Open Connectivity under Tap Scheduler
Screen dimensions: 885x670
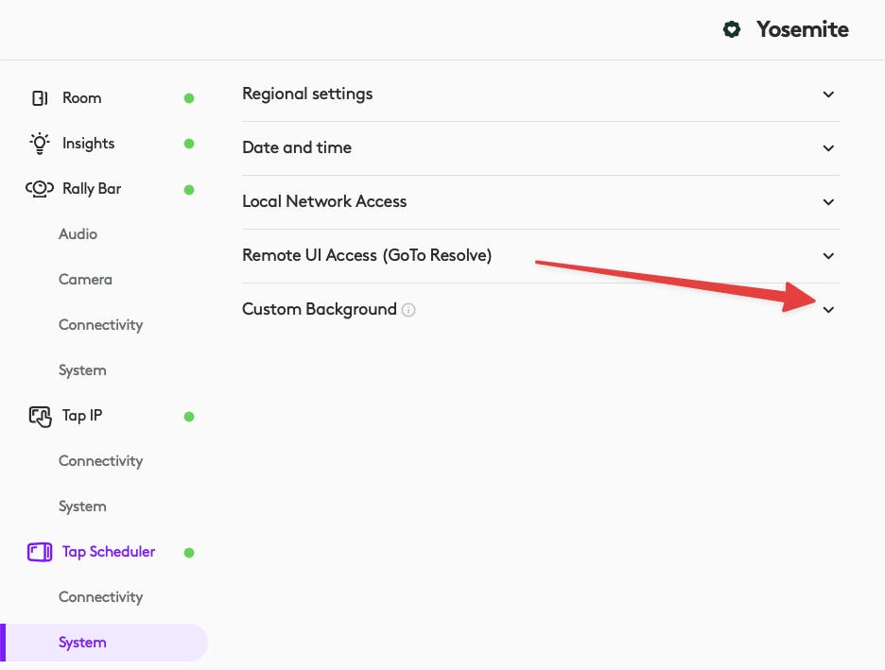click(100, 597)
